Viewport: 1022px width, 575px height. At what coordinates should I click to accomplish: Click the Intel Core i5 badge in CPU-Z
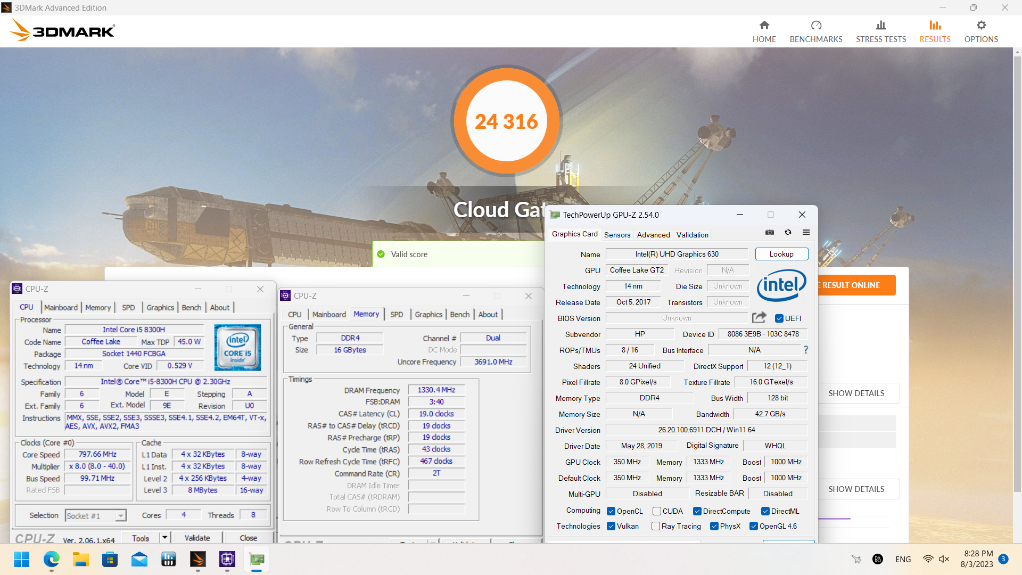coord(237,347)
